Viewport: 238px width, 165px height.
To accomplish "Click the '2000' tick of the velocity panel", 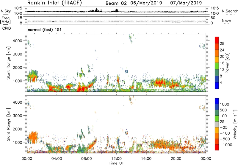I will (18, 129).
